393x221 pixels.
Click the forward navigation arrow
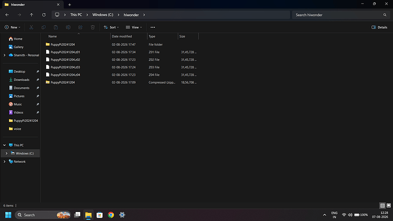click(x=19, y=15)
